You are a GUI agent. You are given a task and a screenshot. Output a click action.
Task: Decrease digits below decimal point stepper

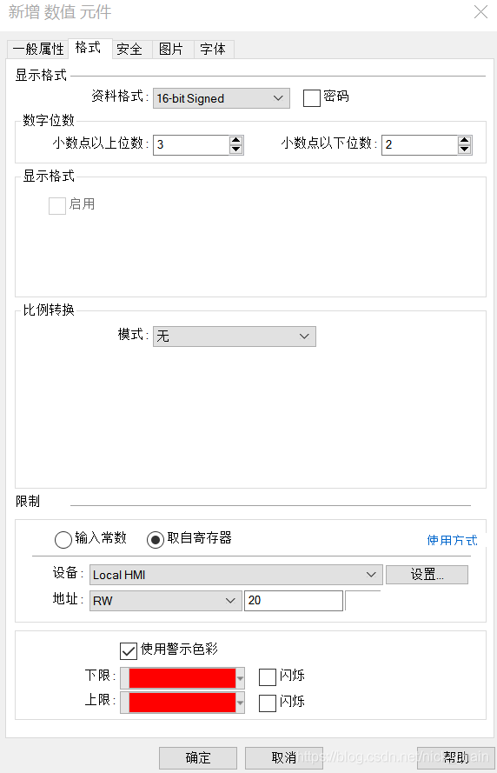pos(465,150)
